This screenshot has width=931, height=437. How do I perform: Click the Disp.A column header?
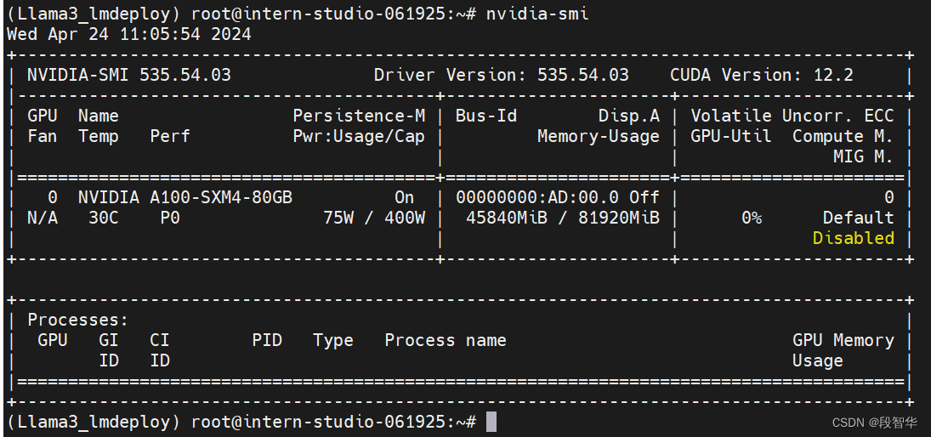(x=629, y=116)
